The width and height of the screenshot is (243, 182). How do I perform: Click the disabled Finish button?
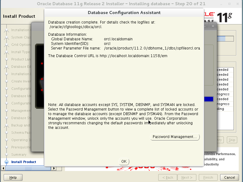[208, 177]
